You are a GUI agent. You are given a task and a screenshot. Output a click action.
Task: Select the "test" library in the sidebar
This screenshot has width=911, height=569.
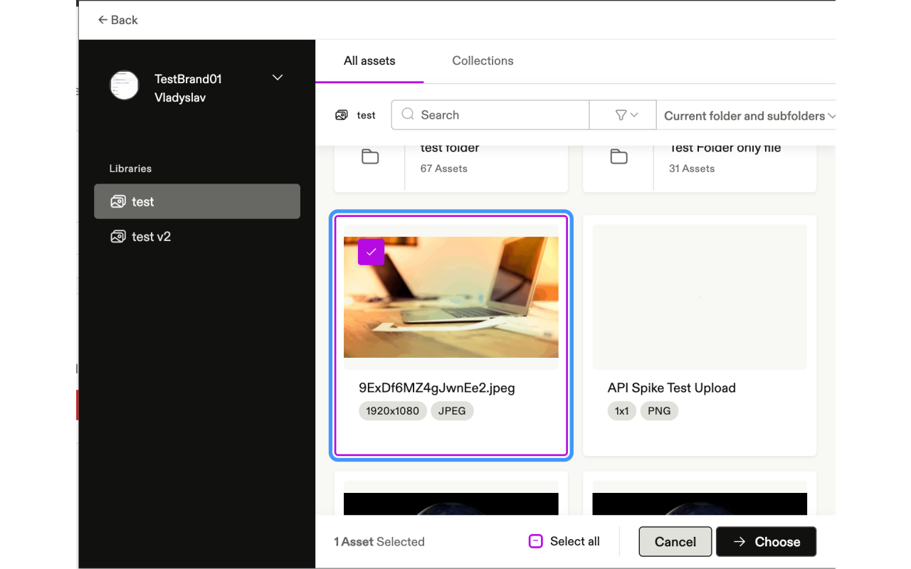pos(197,201)
